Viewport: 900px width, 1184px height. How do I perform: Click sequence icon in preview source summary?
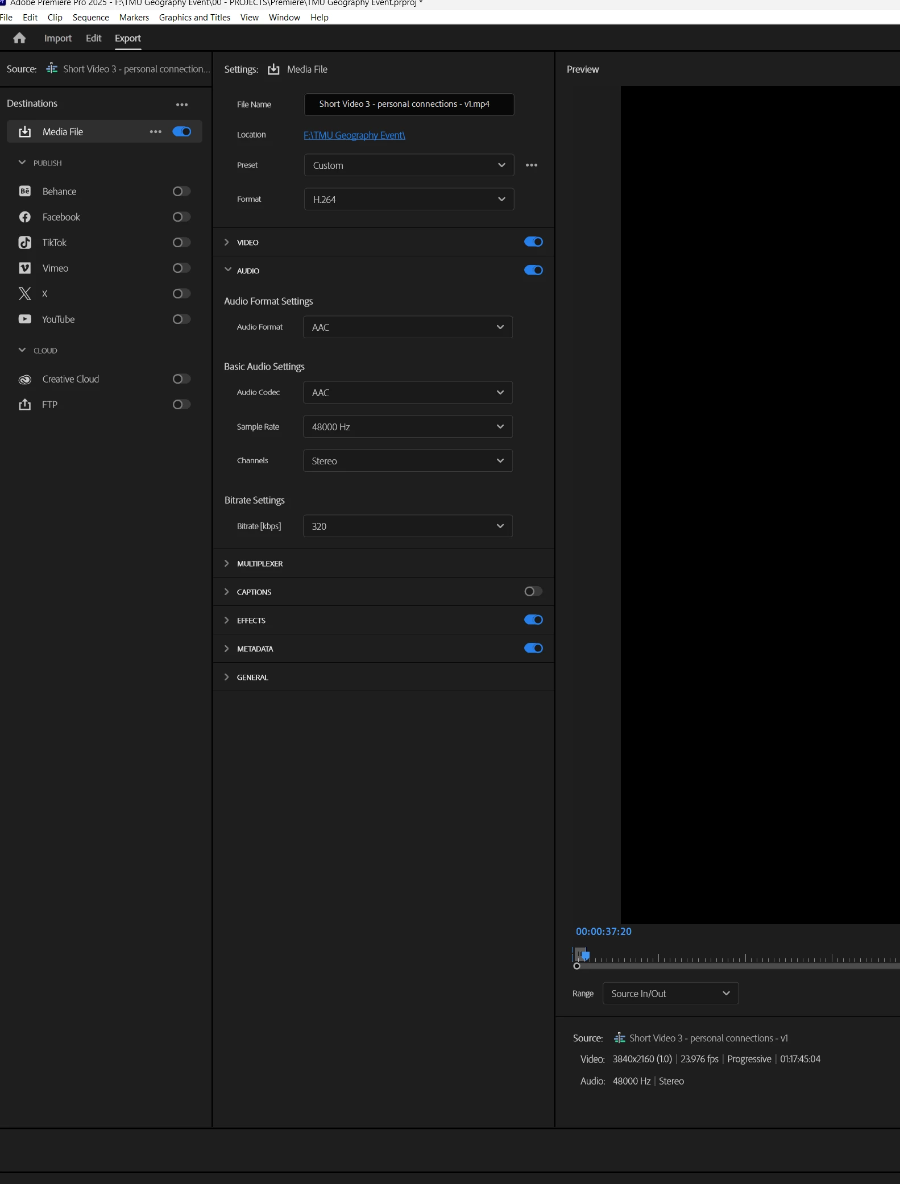click(x=620, y=1038)
